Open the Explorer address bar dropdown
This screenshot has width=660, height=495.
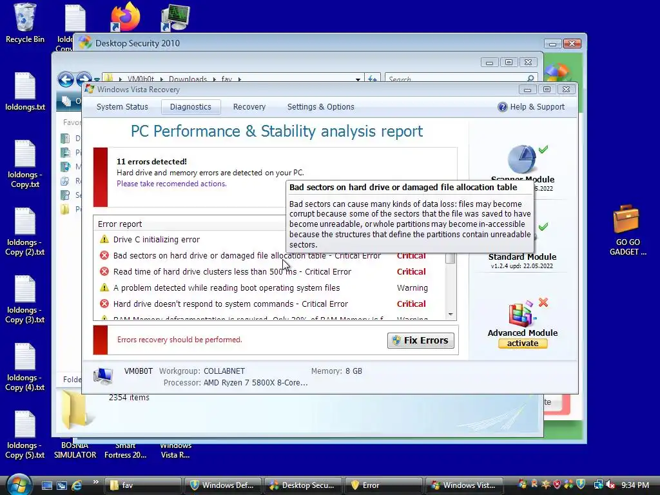point(358,79)
